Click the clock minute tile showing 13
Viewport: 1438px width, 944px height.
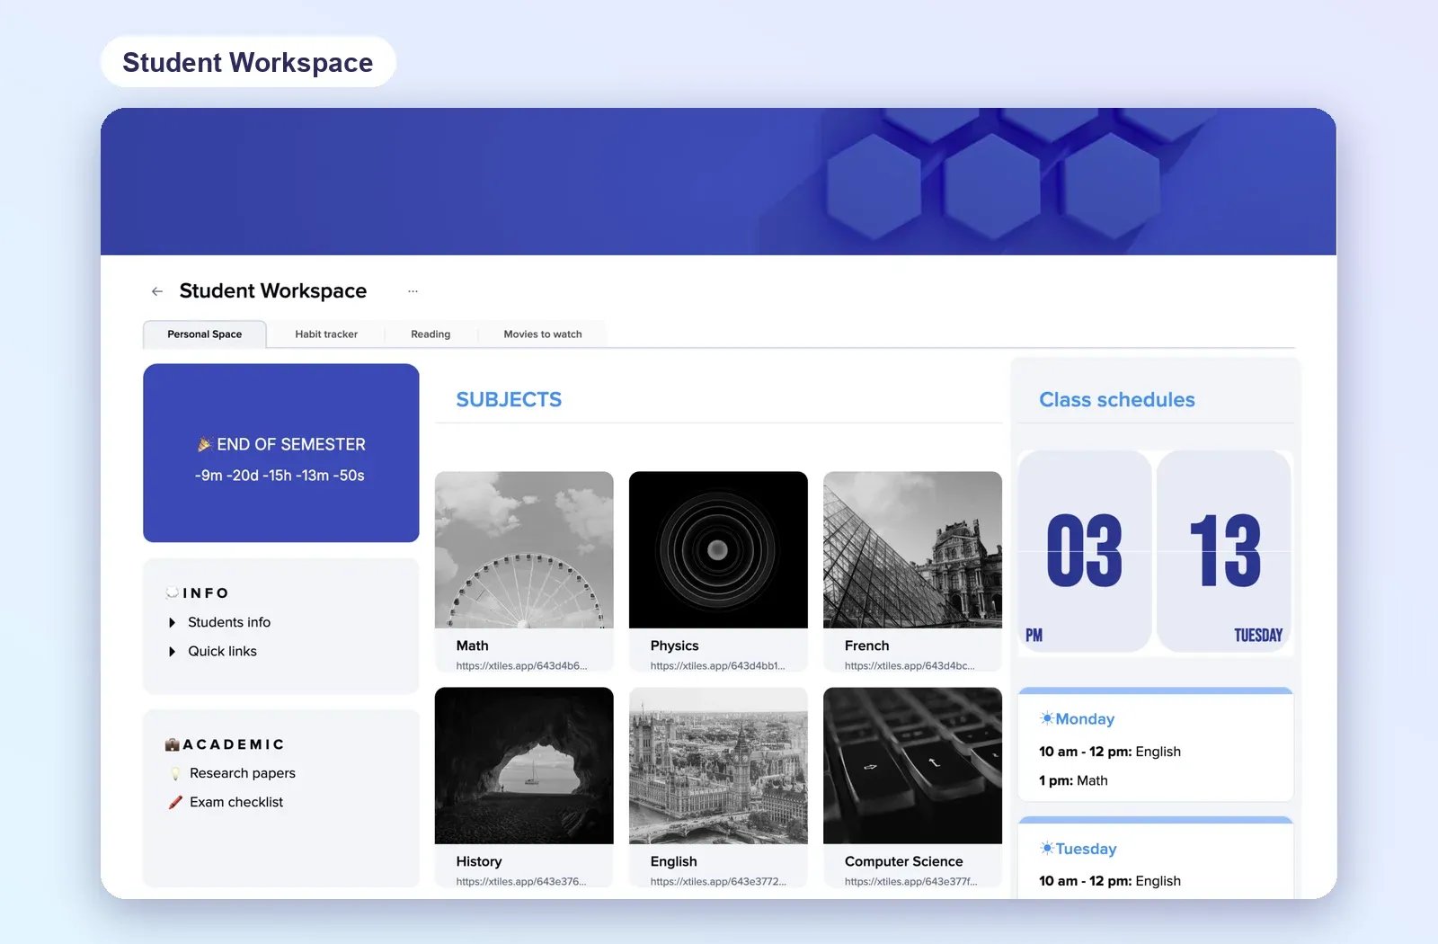[1225, 551]
